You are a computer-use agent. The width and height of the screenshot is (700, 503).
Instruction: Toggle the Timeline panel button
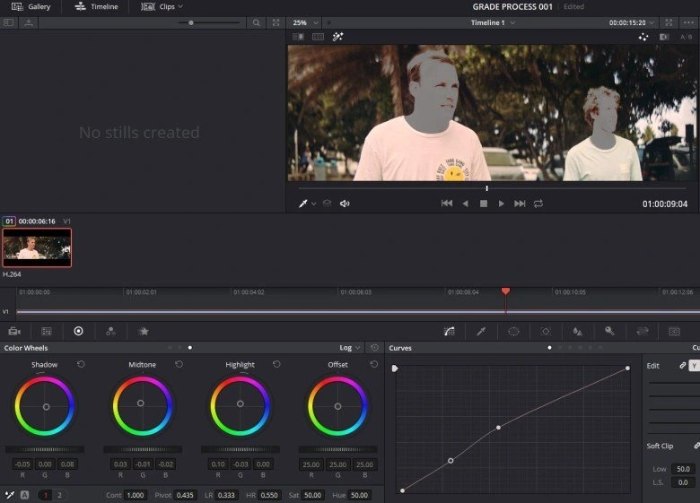96,6
